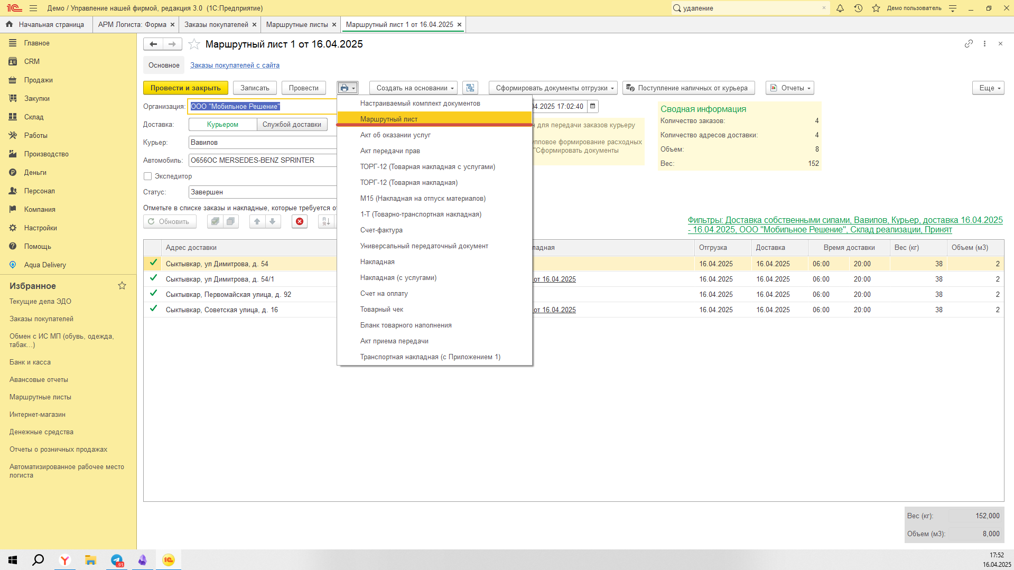Choose Транспортная накладная (с Приложением 1)

tap(434, 357)
